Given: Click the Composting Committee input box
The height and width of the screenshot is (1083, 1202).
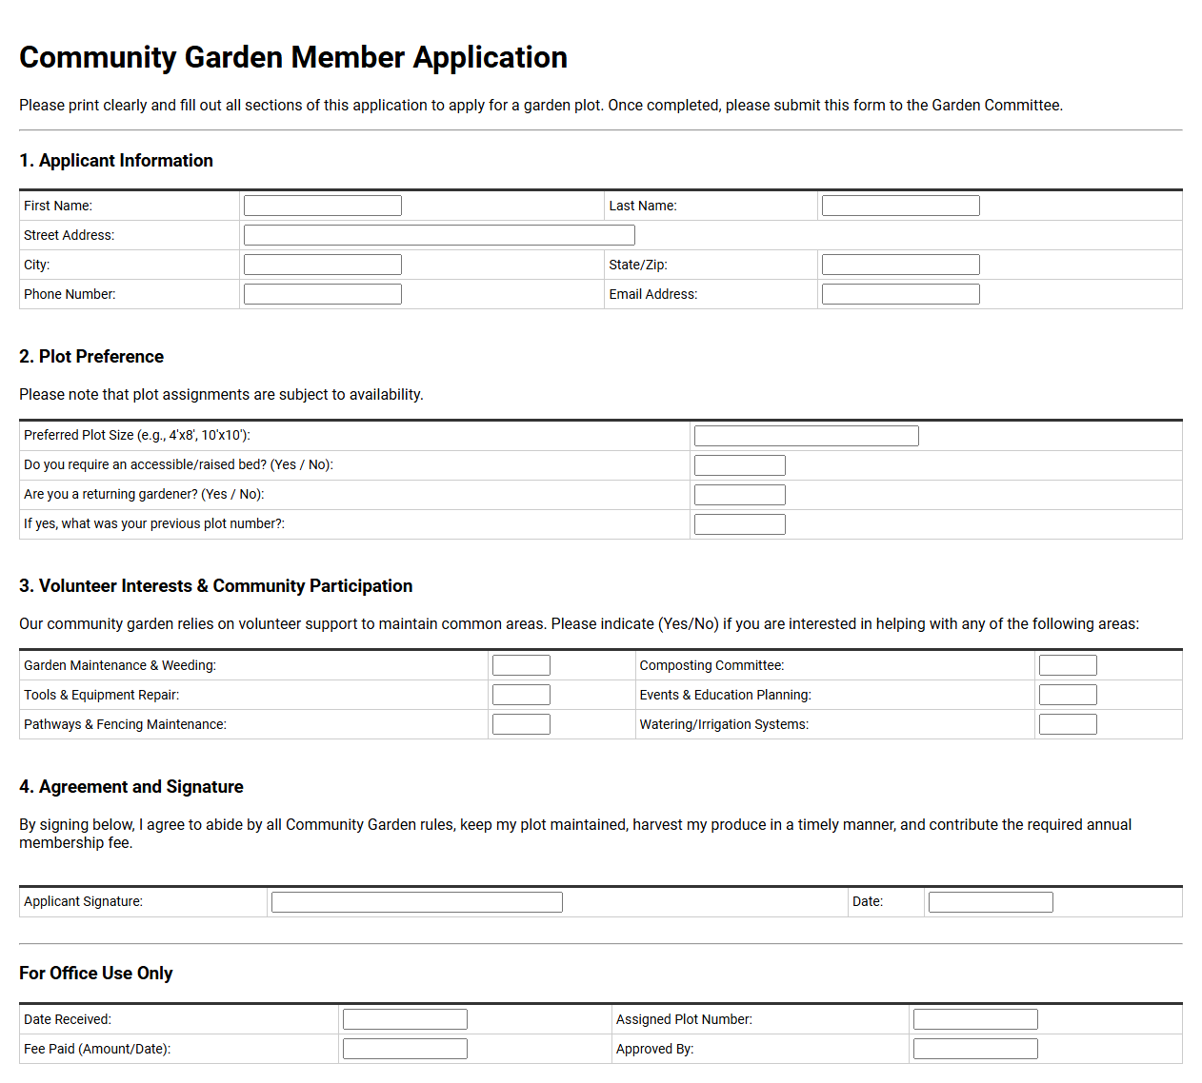Looking at the screenshot, I should pyautogui.click(x=1068, y=665).
